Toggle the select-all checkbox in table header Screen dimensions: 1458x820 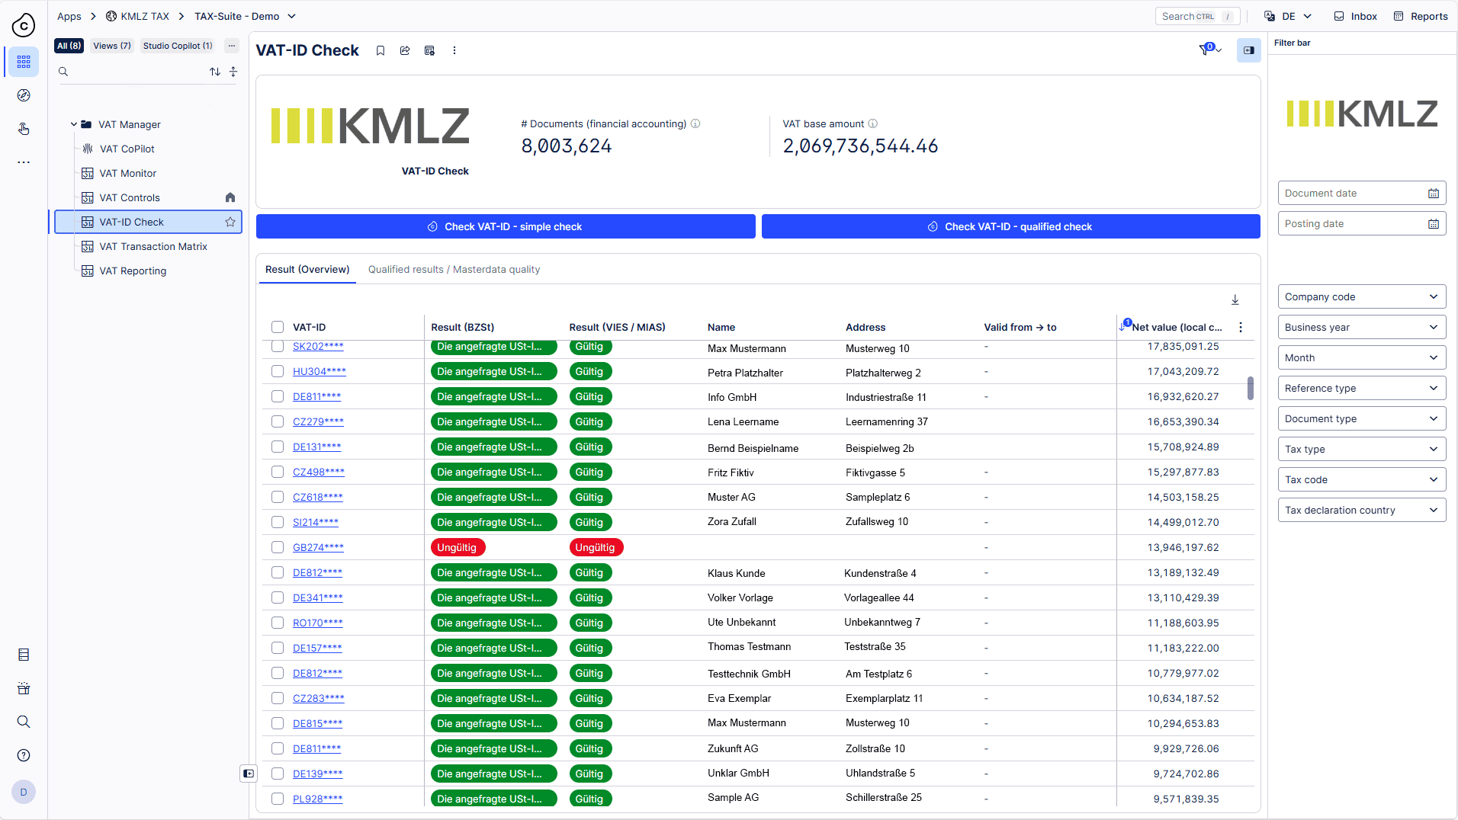coord(278,328)
